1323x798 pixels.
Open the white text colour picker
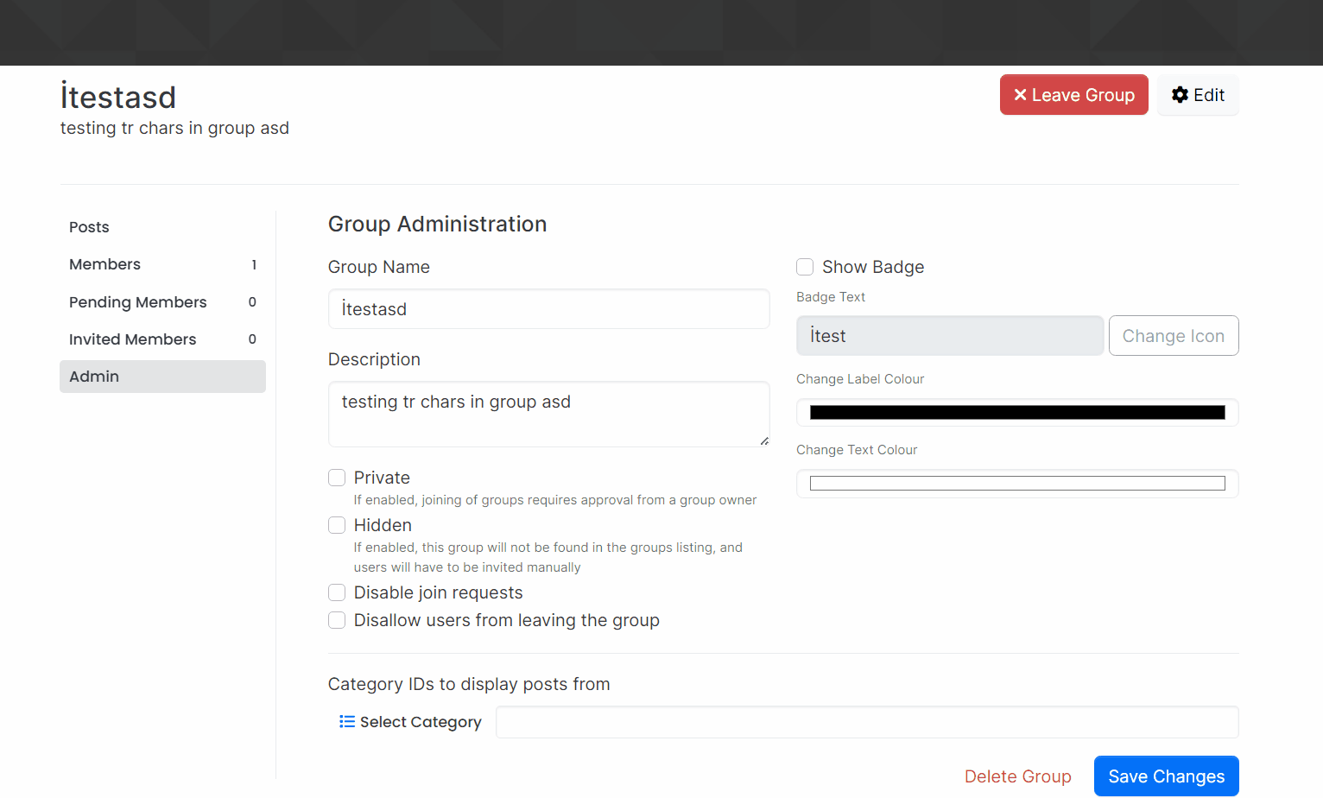pyautogui.click(x=1017, y=484)
